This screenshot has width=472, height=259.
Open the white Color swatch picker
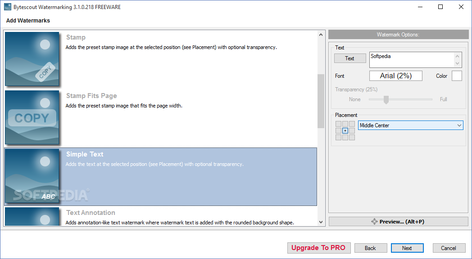coord(457,76)
